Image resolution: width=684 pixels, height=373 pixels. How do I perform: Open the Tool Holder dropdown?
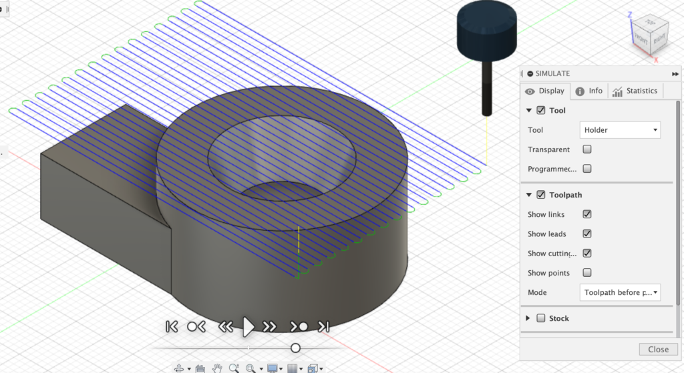point(620,130)
